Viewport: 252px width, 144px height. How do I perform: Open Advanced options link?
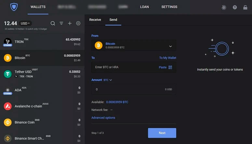tap(103, 118)
